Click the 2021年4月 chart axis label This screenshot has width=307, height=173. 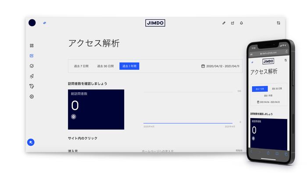pos(230,127)
